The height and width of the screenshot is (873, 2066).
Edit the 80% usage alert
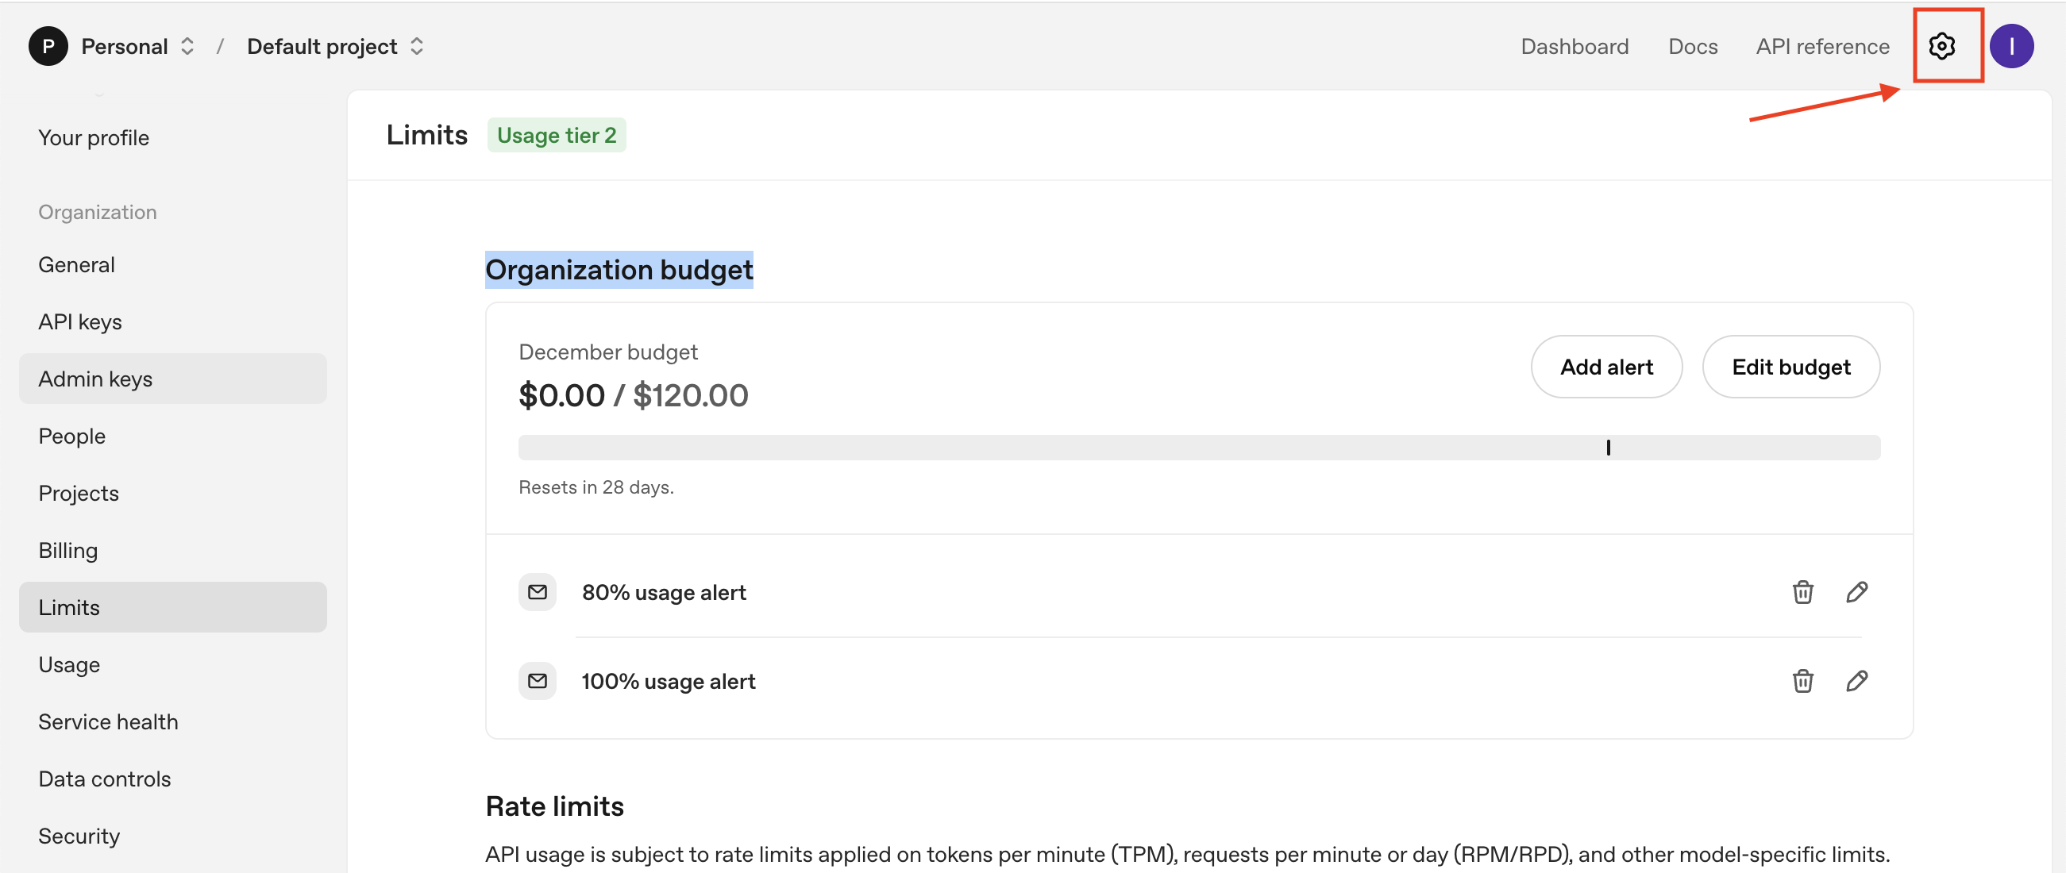1856,592
